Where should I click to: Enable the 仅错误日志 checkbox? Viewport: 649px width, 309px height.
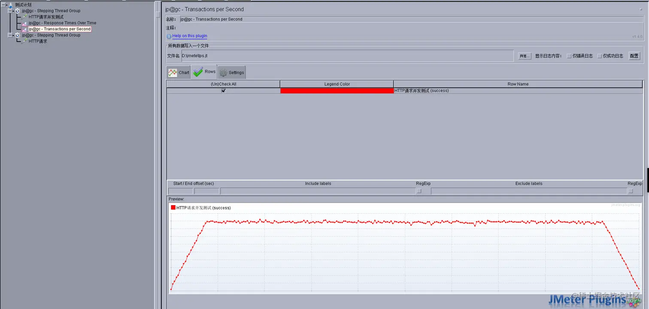(x=569, y=56)
